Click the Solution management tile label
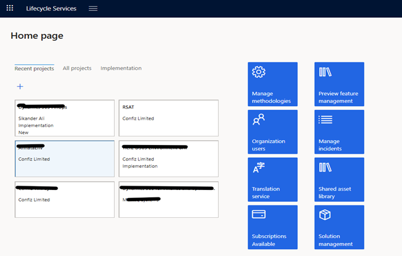 335,240
